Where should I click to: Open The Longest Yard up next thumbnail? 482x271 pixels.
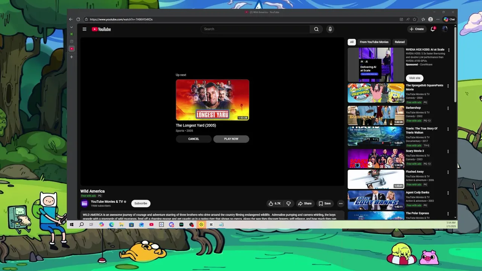[212, 100]
